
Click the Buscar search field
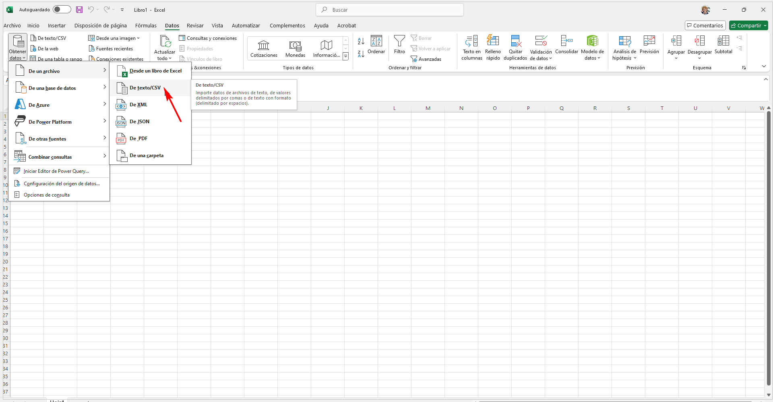pos(390,10)
